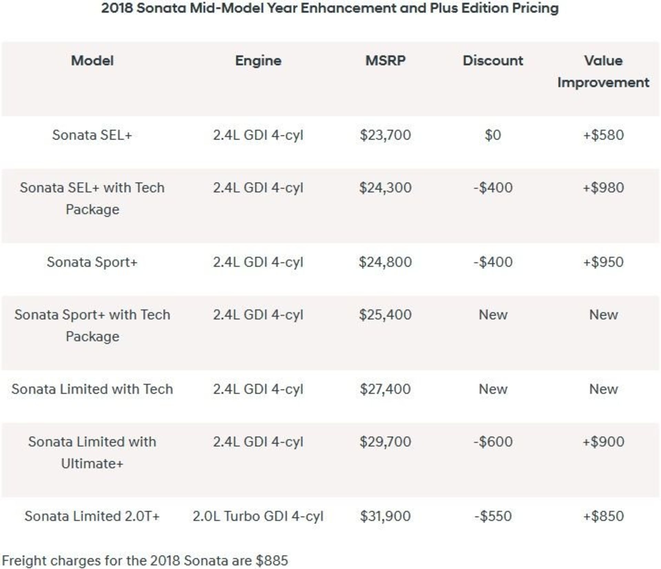The image size is (661, 569).
Task: Click the Sonata Limited with Tech cell
Action: [92, 389]
